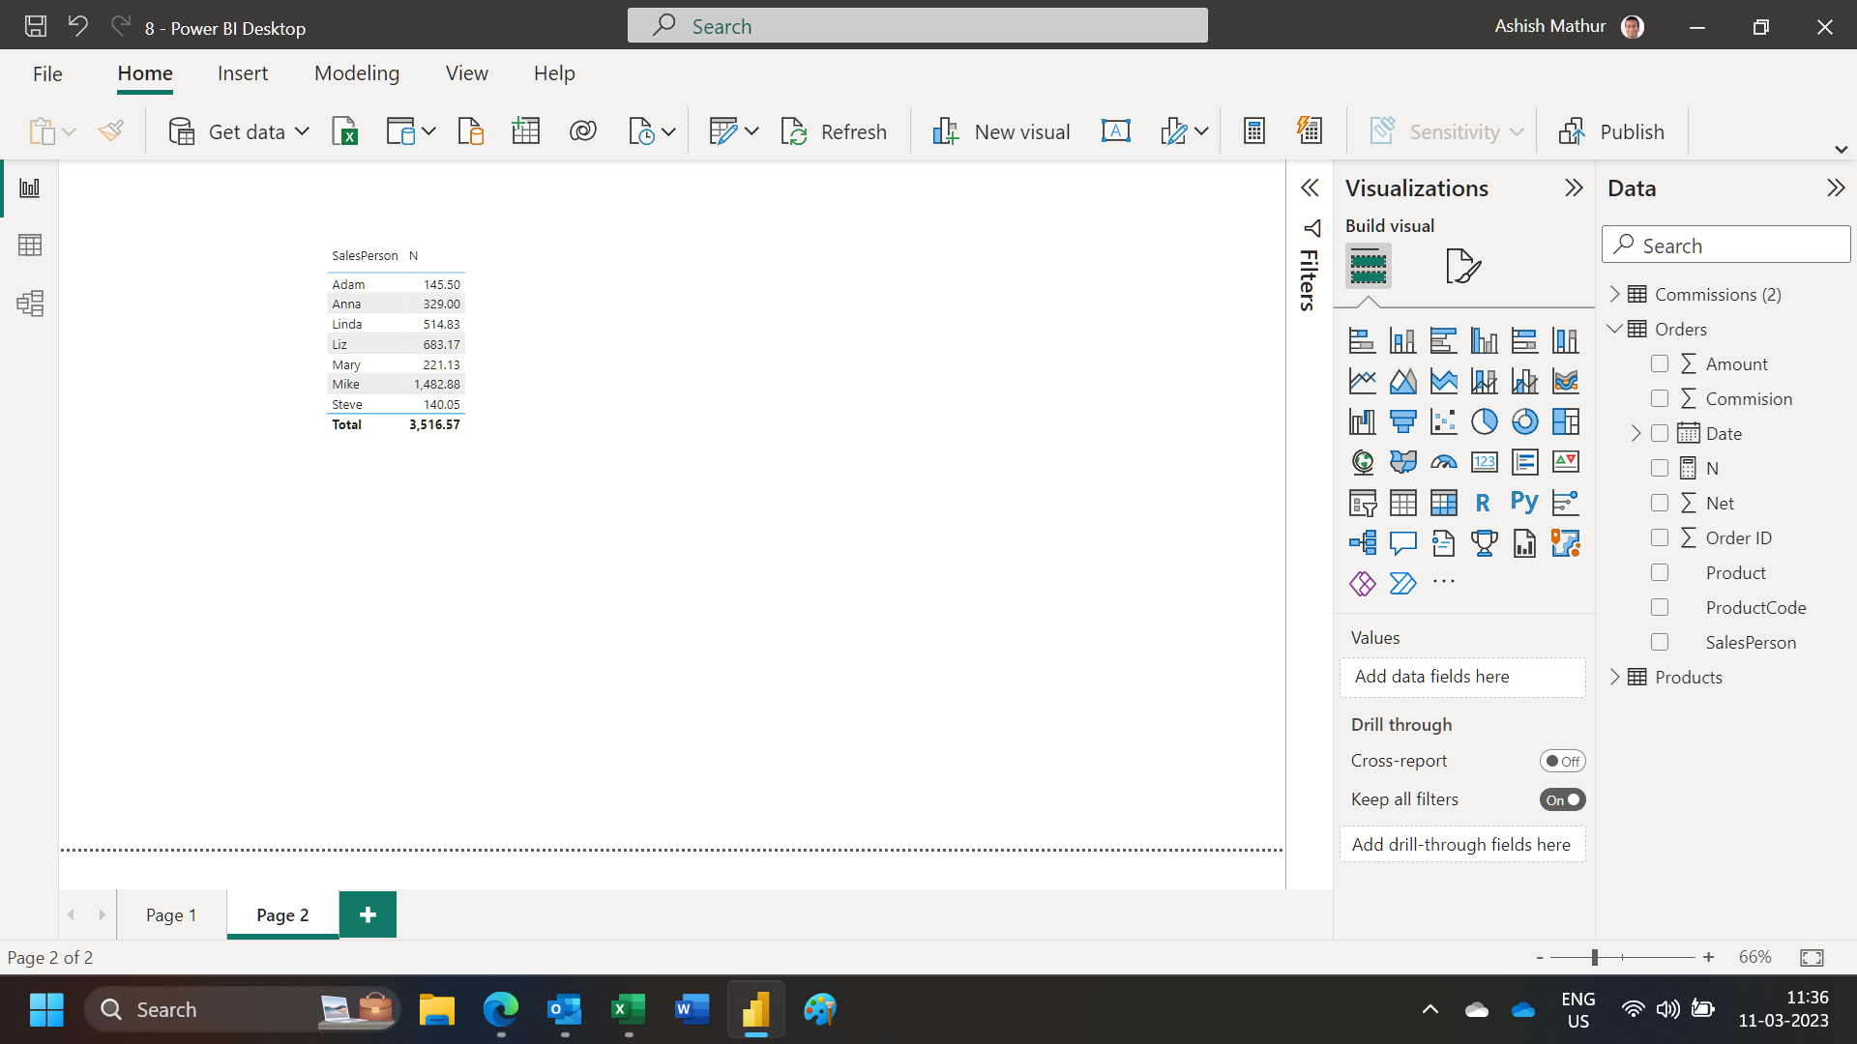Open the Modeling ribbon tab
Image resolution: width=1857 pixels, height=1044 pixels.
(357, 73)
